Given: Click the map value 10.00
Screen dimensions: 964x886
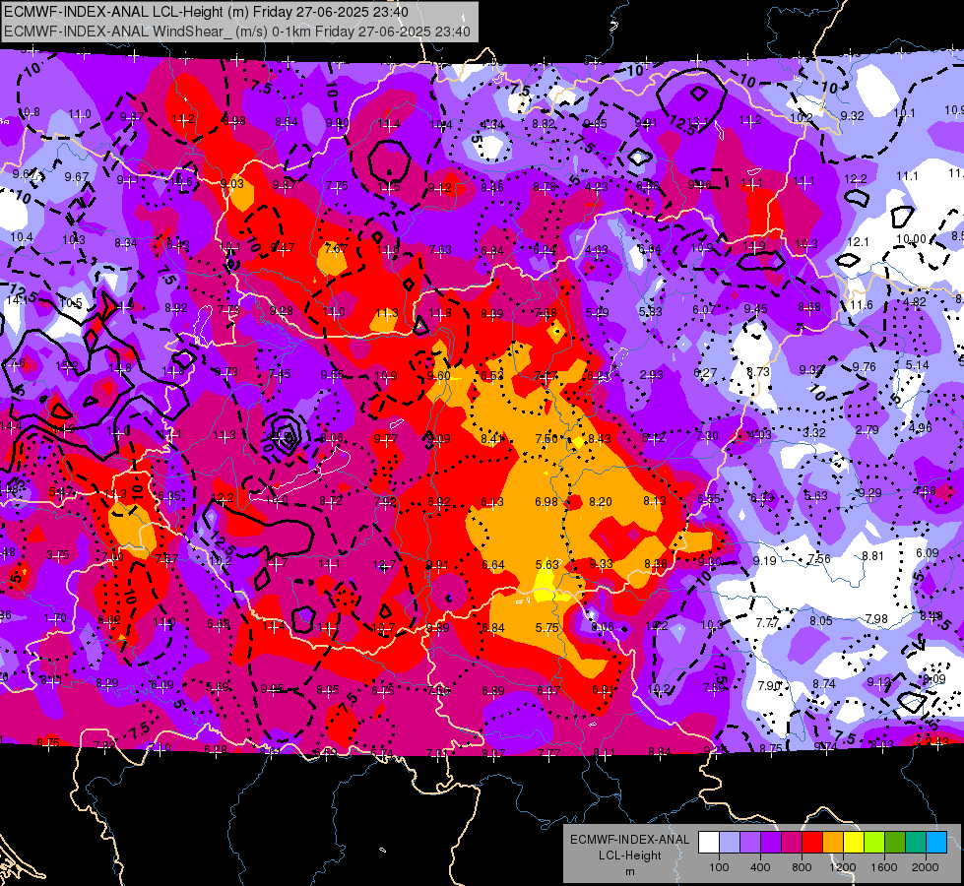Looking at the screenshot, I should tap(911, 238).
